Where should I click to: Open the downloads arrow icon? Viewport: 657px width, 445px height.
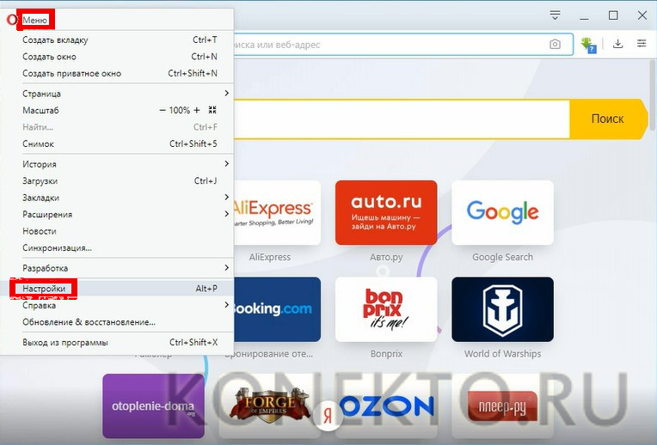[617, 44]
